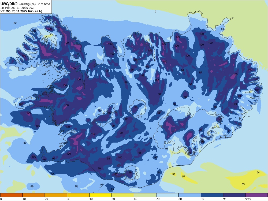The image size is (268, 201).
Task: Click the '87' humidity value on the map
Action: 45,74
